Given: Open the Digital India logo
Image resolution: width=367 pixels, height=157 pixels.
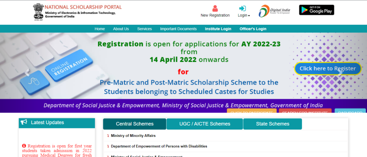Looking at the screenshot, I should click(274, 11).
